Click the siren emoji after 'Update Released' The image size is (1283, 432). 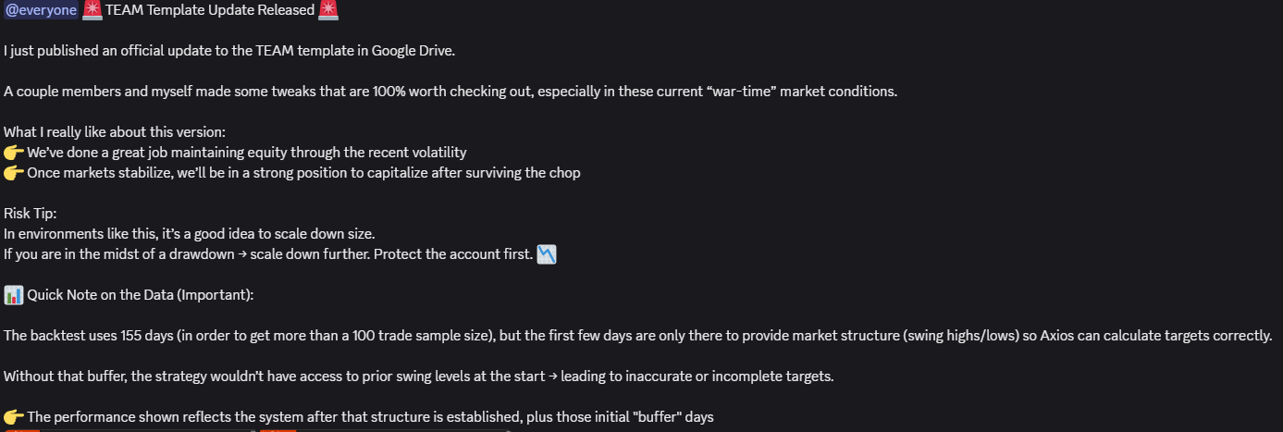328,10
